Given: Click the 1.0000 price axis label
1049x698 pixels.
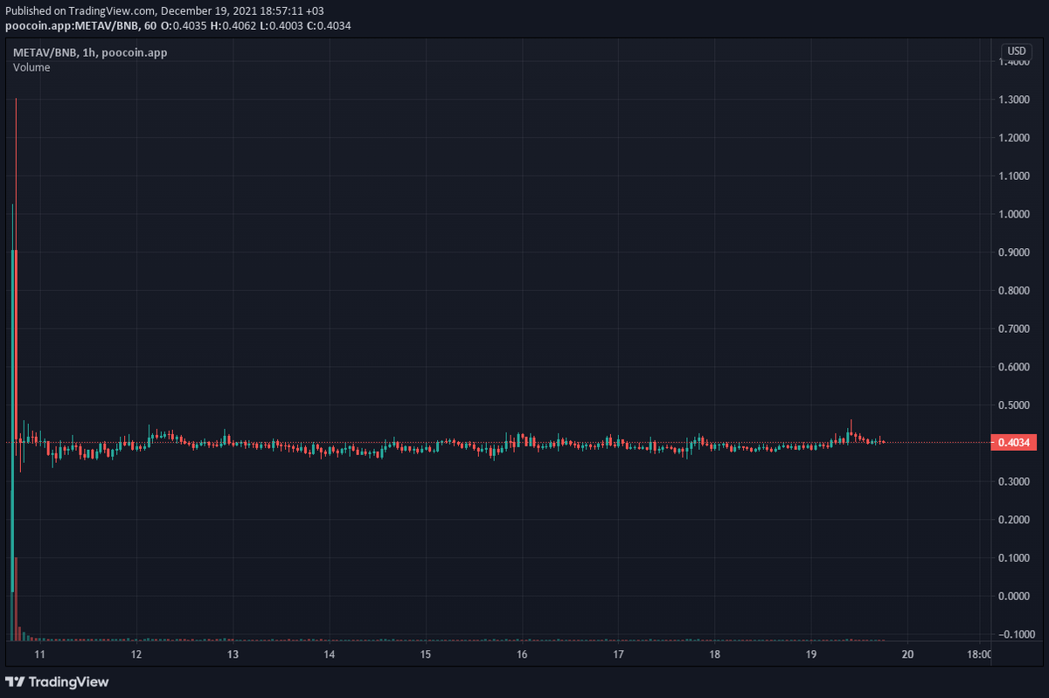Looking at the screenshot, I should point(1013,214).
